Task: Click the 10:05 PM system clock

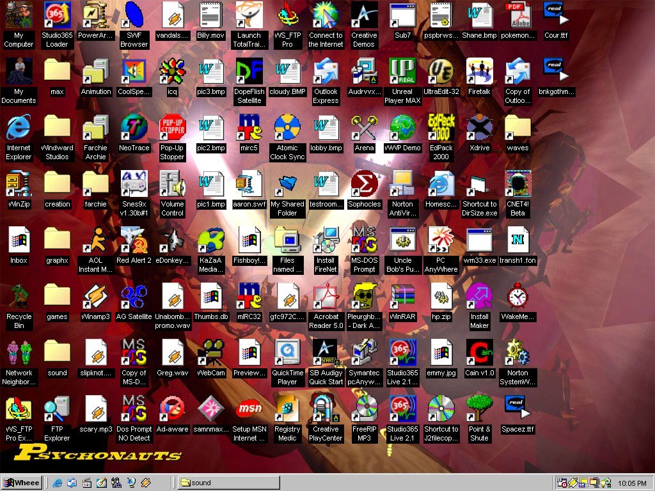Action: click(632, 483)
